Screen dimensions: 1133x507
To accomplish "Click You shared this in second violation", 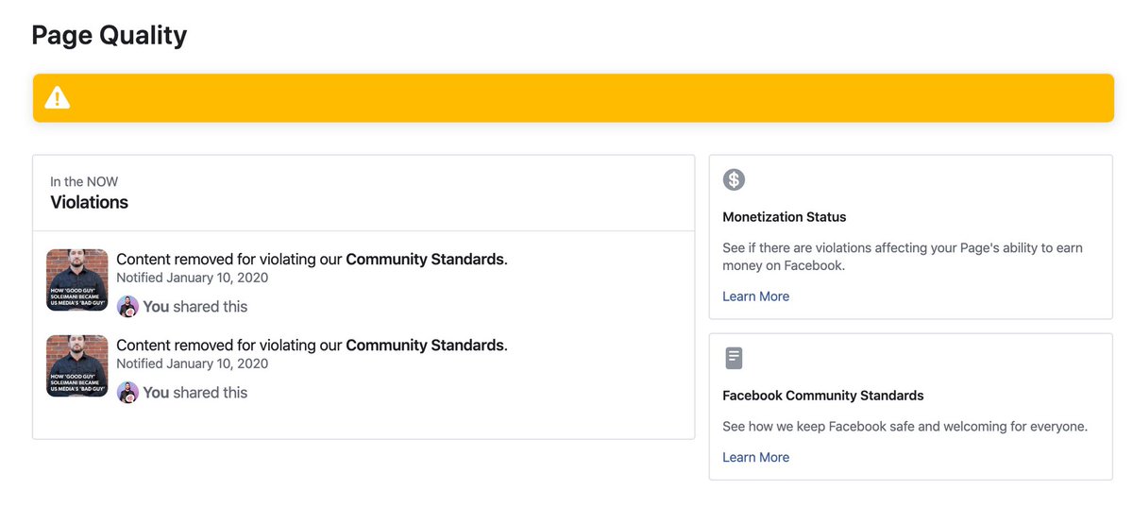I will click(x=195, y=393).
